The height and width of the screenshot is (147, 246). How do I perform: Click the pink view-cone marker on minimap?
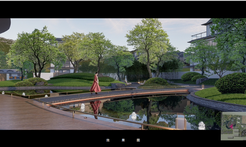(x=232, y=125)
